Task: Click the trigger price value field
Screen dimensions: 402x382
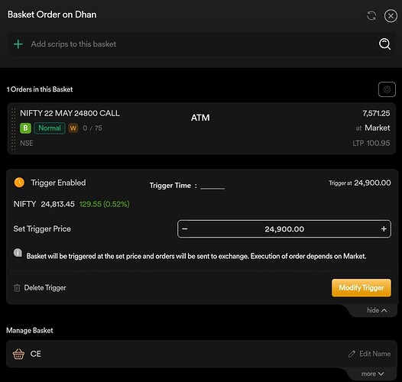Action: click(284, 228)
